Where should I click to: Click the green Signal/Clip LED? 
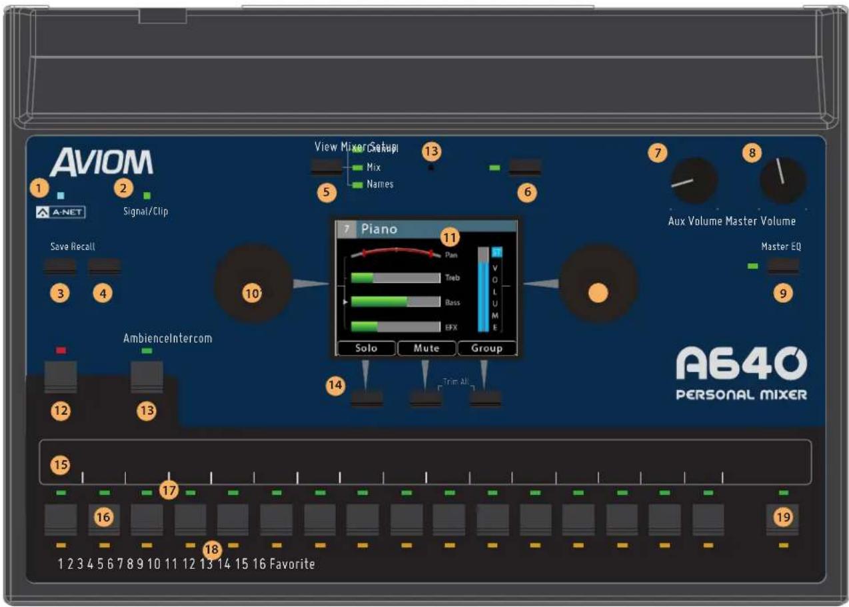[x=147, y=195]
